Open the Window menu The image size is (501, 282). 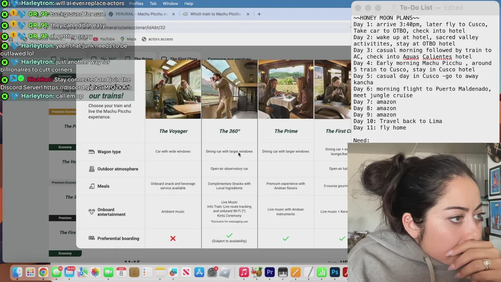[170, 4]
